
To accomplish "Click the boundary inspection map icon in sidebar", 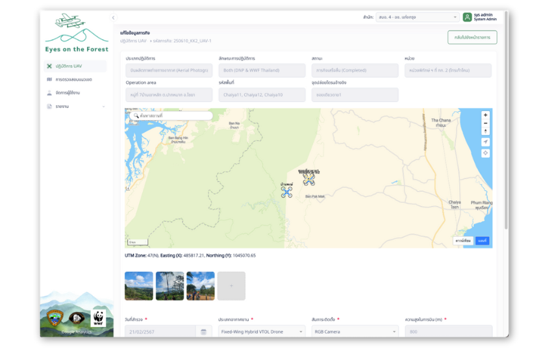I will tap(49, 79).
